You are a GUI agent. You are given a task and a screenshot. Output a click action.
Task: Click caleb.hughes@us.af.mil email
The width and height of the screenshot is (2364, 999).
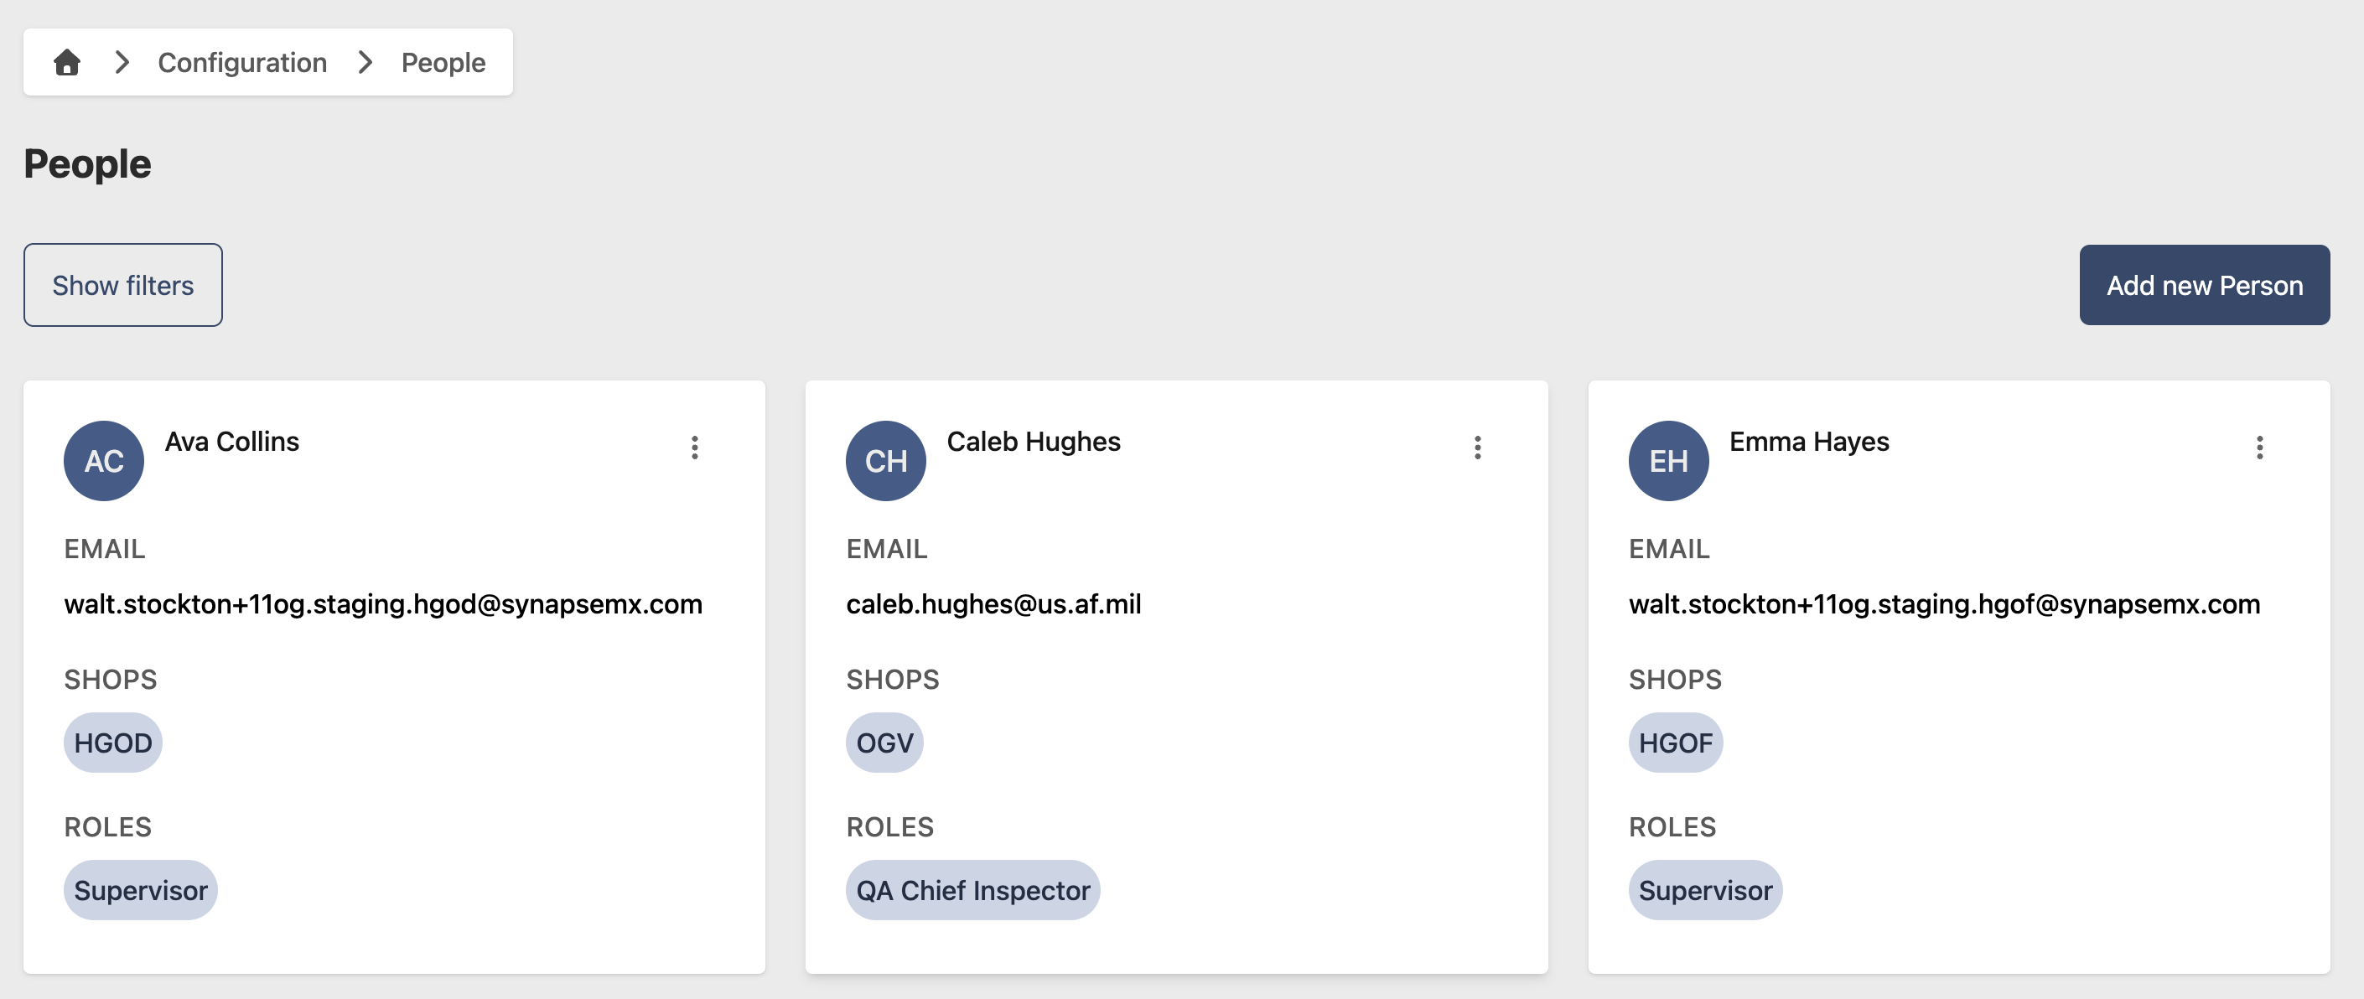pyautogui.click(x=994, y=603)
